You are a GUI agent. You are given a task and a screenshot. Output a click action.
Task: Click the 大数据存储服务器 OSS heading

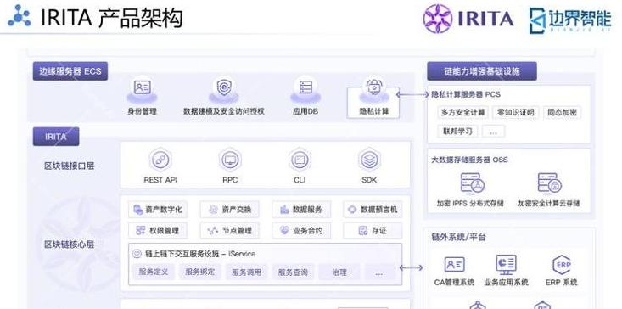[469, 160]
